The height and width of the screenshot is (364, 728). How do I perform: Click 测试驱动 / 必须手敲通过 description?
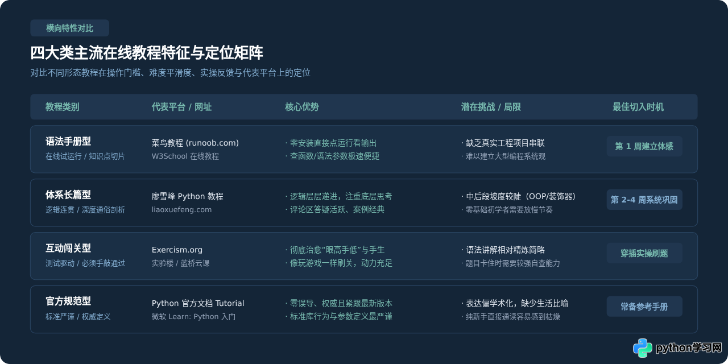pyautogui.click(x=85, y=263)
